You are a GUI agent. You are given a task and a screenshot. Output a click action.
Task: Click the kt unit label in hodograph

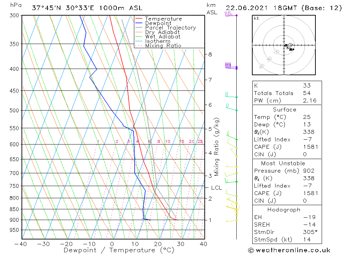pos(256,18)
